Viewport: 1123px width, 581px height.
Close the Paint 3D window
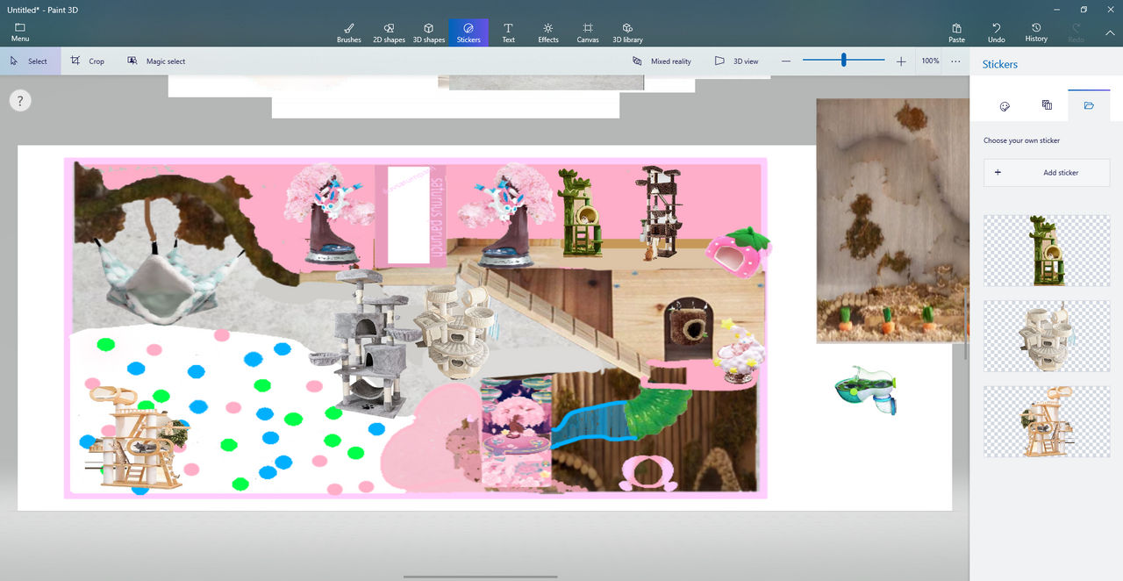[x=1110, y=9]
